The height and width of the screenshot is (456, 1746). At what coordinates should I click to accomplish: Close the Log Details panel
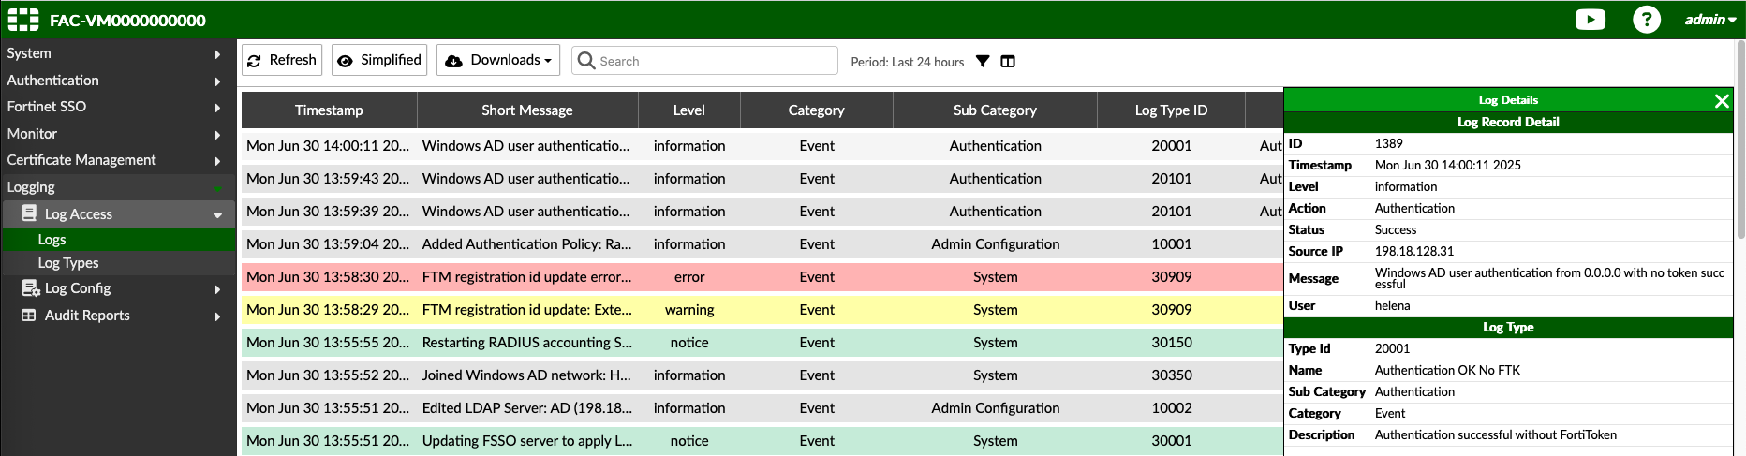point(1722,101)
